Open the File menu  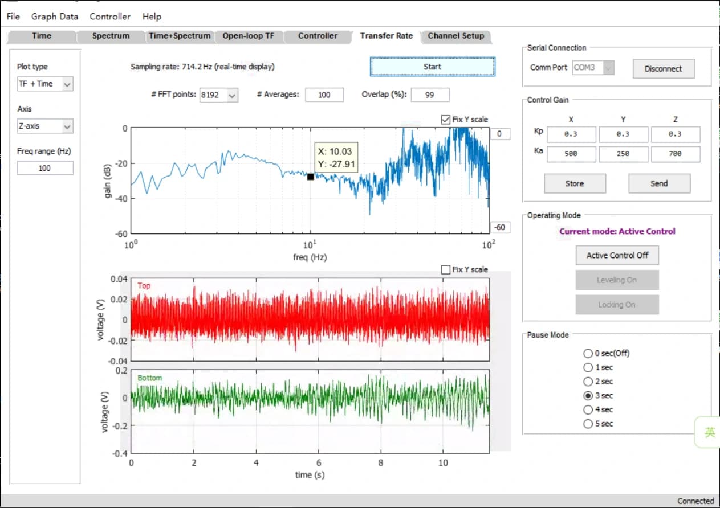(13, 17)
